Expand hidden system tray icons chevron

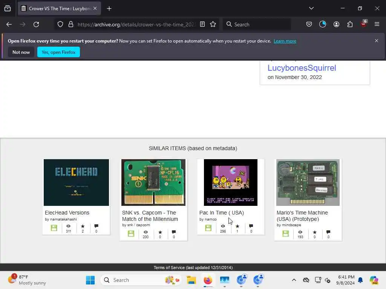(294, 280)
